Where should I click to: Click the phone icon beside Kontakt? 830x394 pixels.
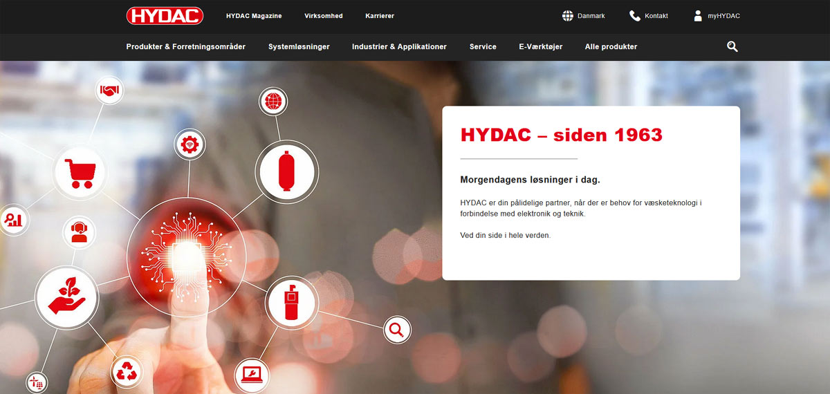635,16
